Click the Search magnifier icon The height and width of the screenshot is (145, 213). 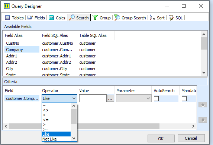72,18
